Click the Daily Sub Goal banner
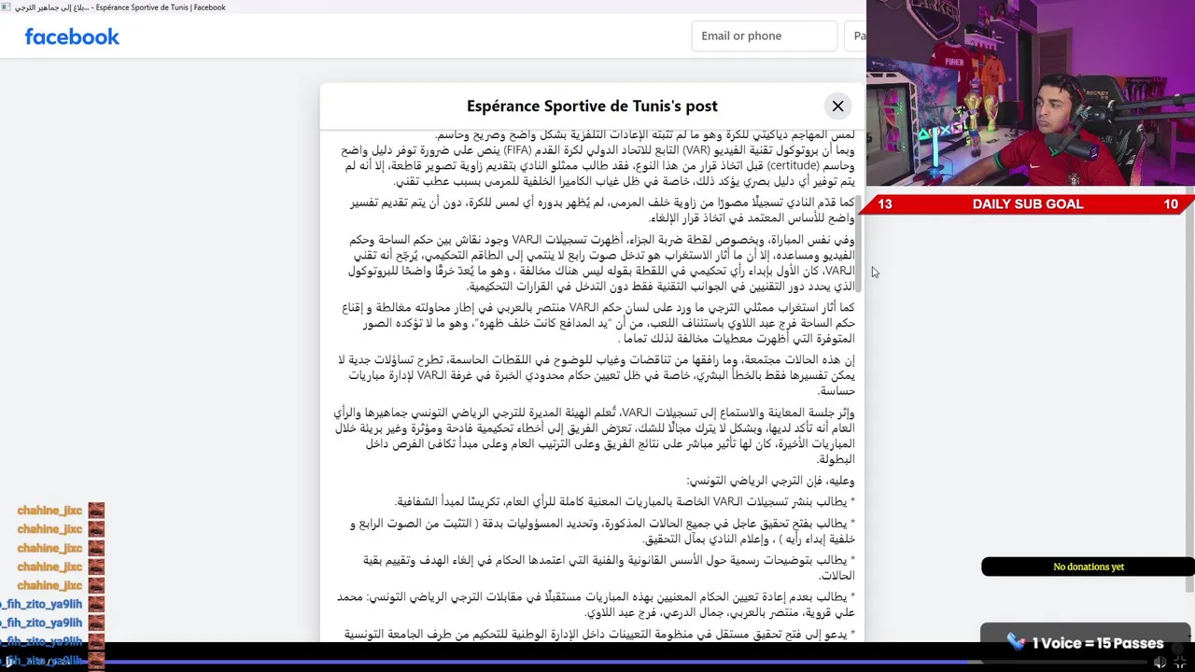 click(x=1028, y=204)
